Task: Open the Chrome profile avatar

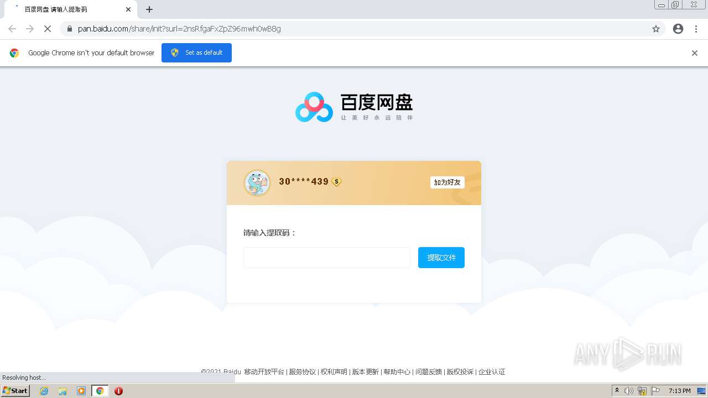Action: pos(678,29)
